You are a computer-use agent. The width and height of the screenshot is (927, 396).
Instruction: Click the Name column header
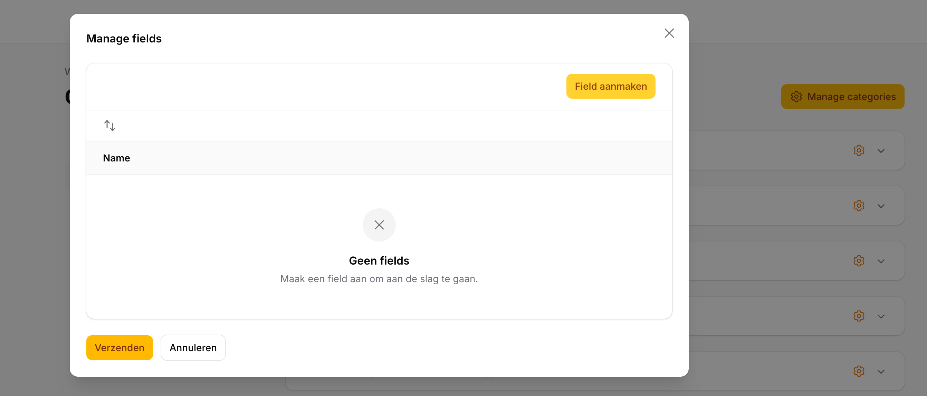pyautogui.click(x=116, y=158)
